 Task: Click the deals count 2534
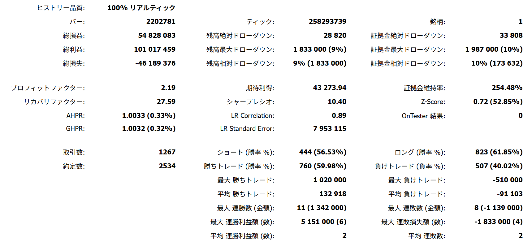coord(167,166)
